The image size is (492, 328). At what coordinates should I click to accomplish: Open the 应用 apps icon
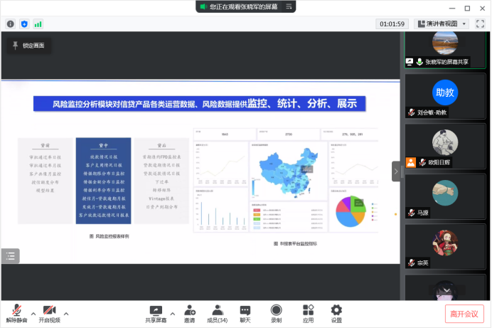click(x=308, y=313)
